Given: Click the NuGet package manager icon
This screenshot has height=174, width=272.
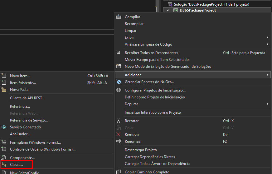Looking at the screenshot, I should click(x=119, y=82).
